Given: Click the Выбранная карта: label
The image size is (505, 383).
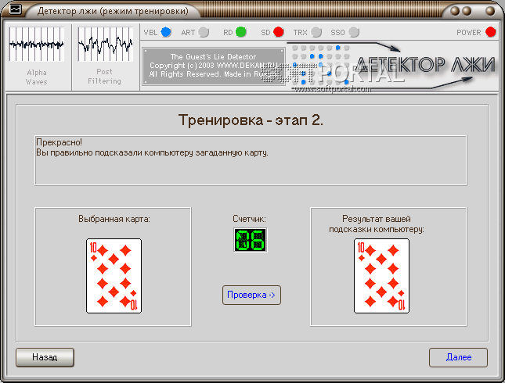Looking at the screenshot, I should click(x=114, y=219).
